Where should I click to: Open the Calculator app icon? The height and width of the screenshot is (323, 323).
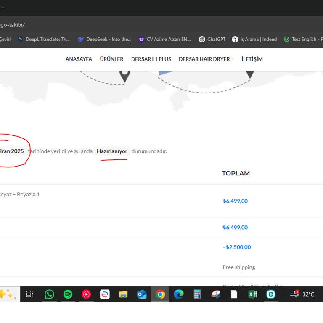[197, 294]
